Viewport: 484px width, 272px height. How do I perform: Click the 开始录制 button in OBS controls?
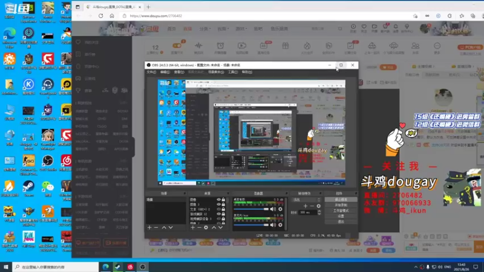coord(341,205)
